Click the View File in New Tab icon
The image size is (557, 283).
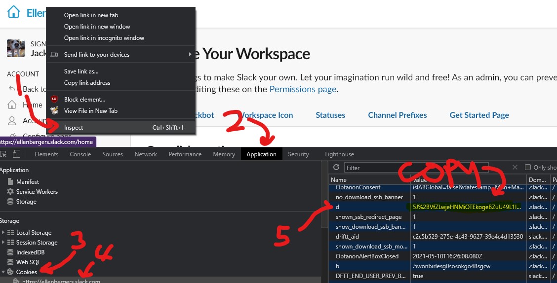[x=54, y=110]
